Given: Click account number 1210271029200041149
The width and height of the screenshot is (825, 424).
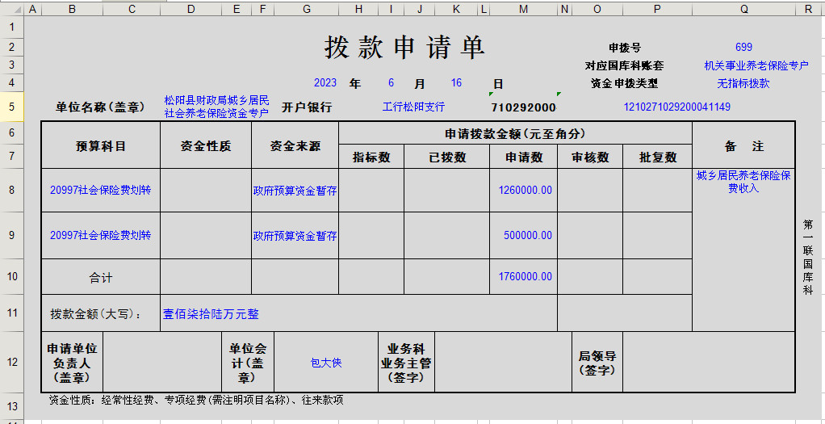Looking at the screenshot, I should click(x=676, y=107).
